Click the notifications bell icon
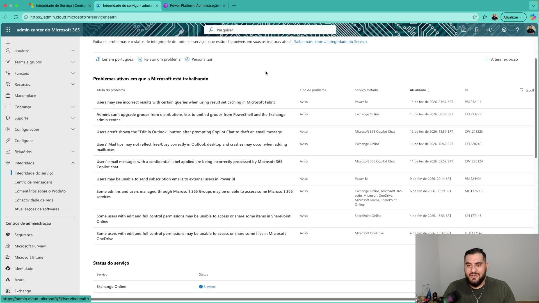Viewport: 539px width, 303px height. coord(491,30)
